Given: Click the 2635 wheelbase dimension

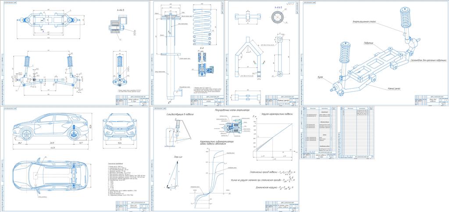Looking at the screenshot, I should tap(52, 142).
